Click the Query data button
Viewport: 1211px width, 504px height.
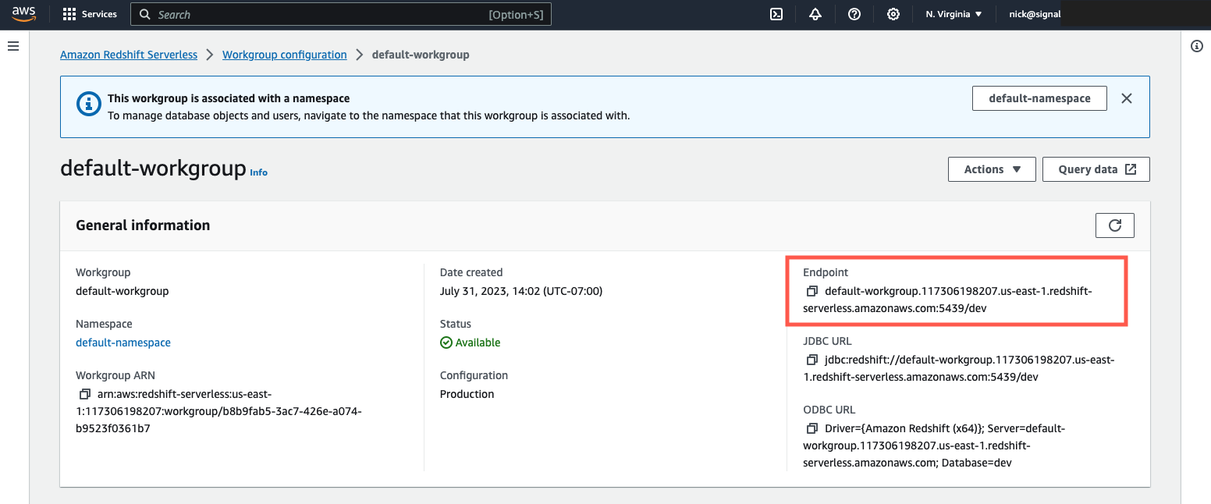pyautogui.click(x=1096, y=169)
